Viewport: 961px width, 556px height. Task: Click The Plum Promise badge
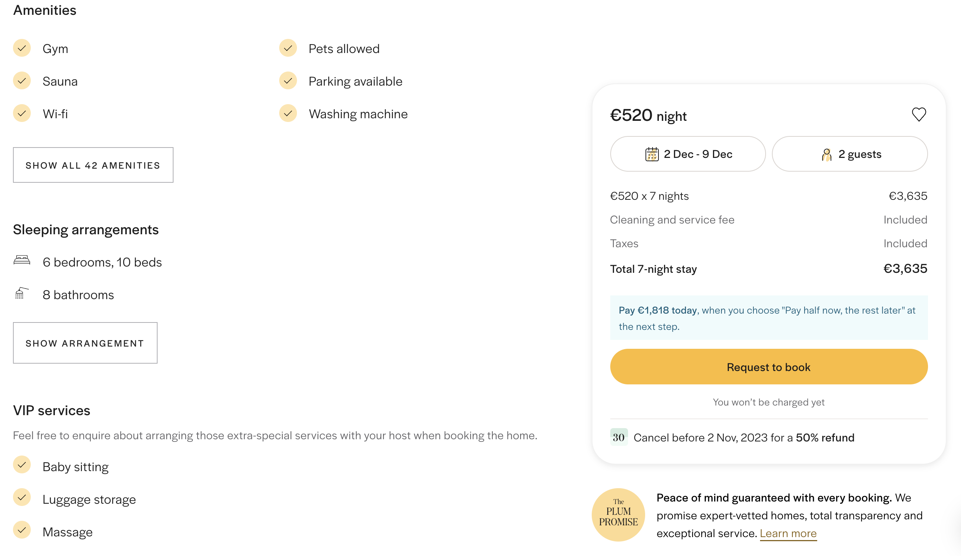tap(618, 514)
